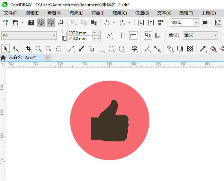This screenshot has height=181, width=224.
Task: Decrease page height with down arrow
Action: [95, 39]
